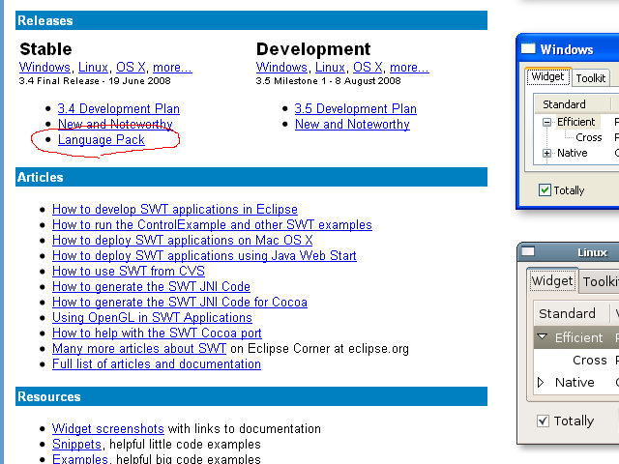Open the Development OS X download link
The width and height of the screenshot is (619, 464).
pos(368,68)
